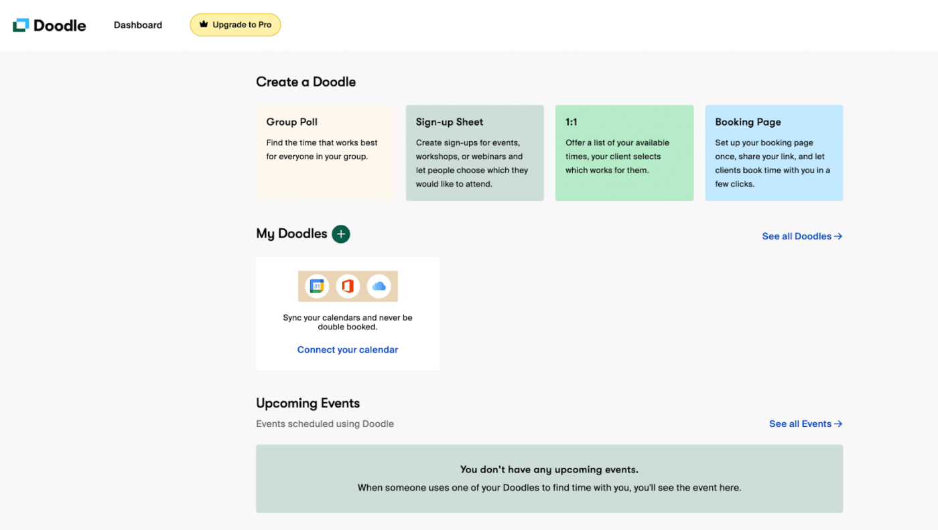Click 'You don't have any upcoming events.' message
Viewport: 938px width, 530px height.
pos(549,469)
